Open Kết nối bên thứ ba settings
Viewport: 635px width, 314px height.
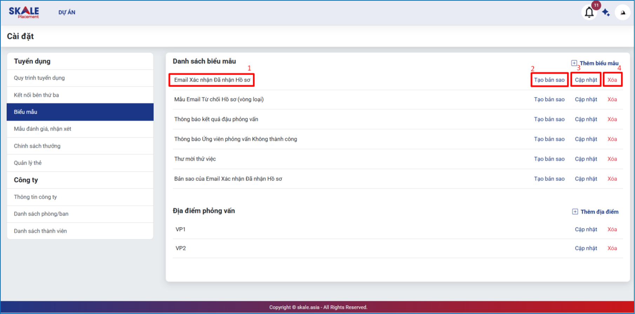[x=36, y=95]
